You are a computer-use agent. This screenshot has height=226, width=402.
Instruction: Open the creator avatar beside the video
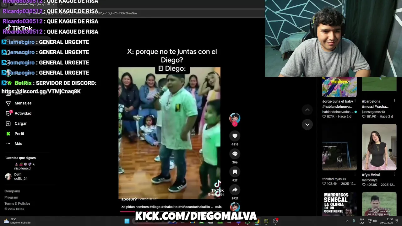[x=235, y=118]
